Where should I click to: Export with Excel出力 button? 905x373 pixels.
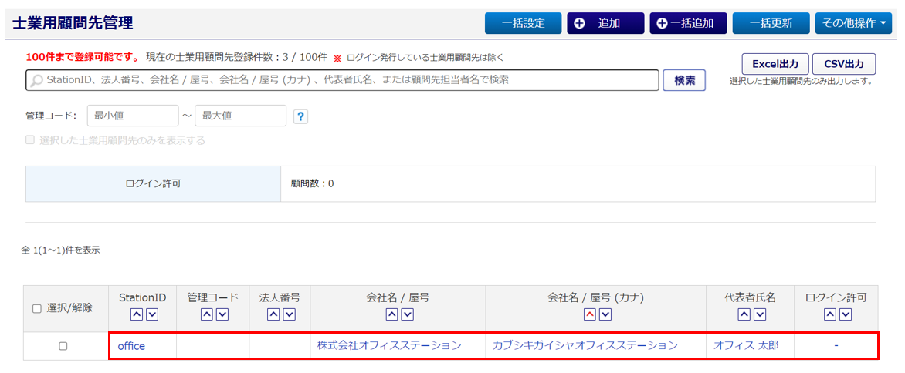coord(775,64)
